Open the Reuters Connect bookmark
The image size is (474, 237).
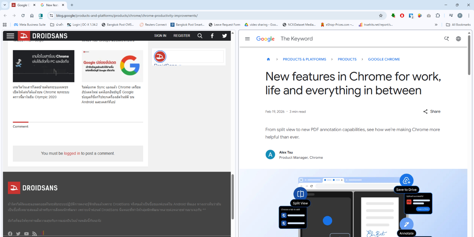coord(153,25)
